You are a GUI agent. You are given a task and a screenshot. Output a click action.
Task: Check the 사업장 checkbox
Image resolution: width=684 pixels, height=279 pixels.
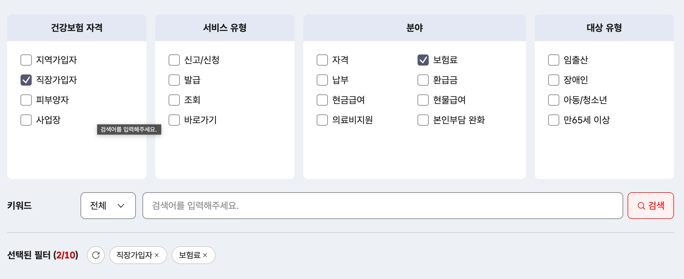(26, 120)
